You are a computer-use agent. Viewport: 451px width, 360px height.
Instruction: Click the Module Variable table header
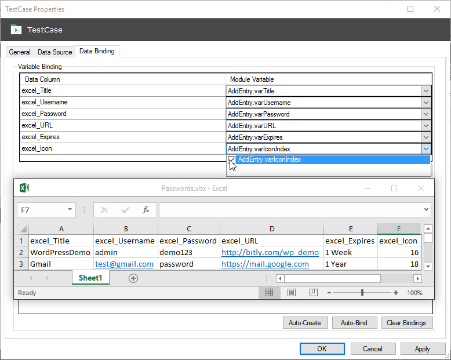[329, 79]
